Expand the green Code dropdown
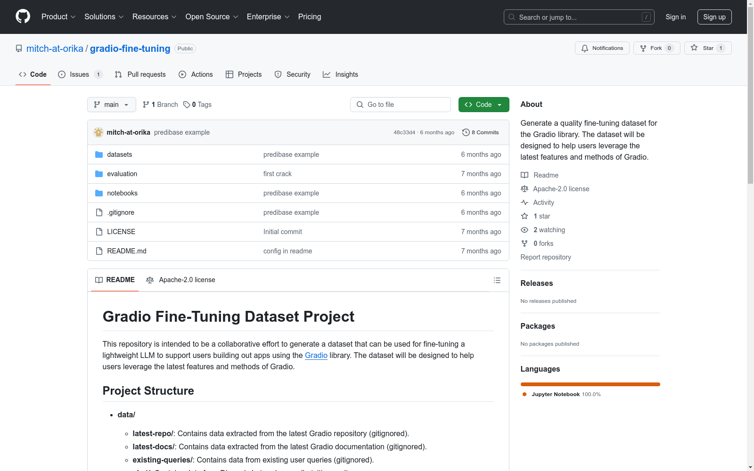The image size is (754, 471). pyautogui.click(x=484, y=105)
